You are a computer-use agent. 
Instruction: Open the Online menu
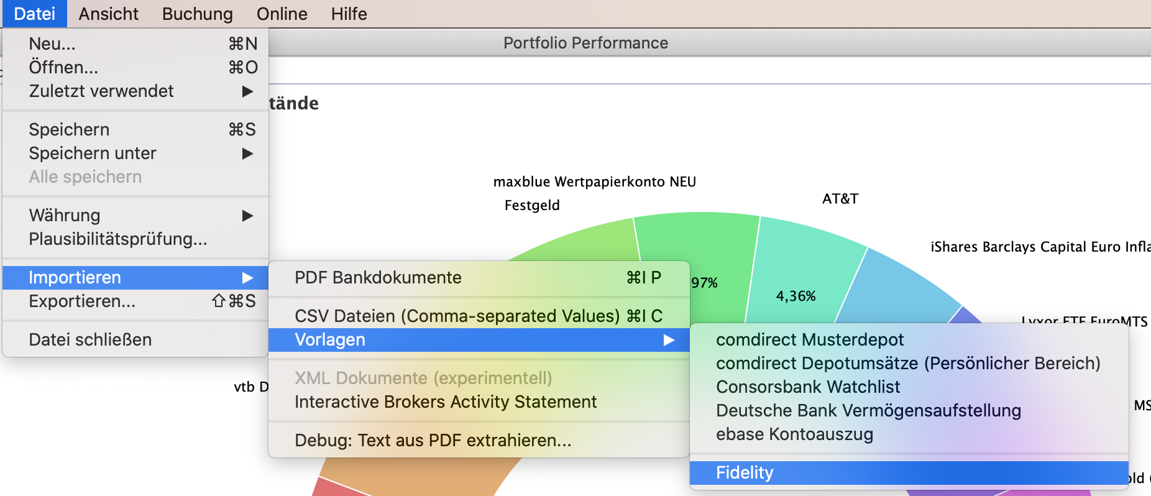(281, 14)
